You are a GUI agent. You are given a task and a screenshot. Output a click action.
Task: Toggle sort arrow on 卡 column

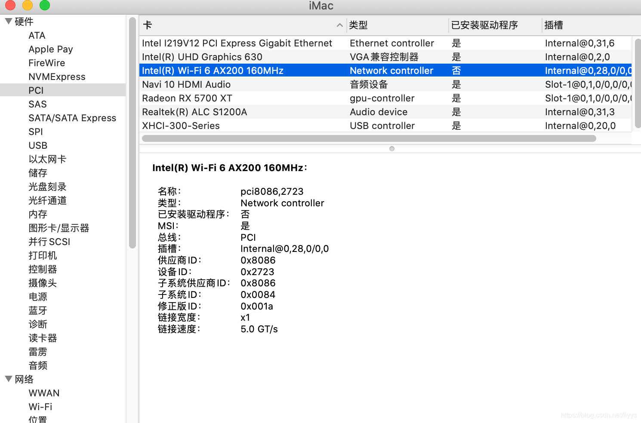[339, 25]
